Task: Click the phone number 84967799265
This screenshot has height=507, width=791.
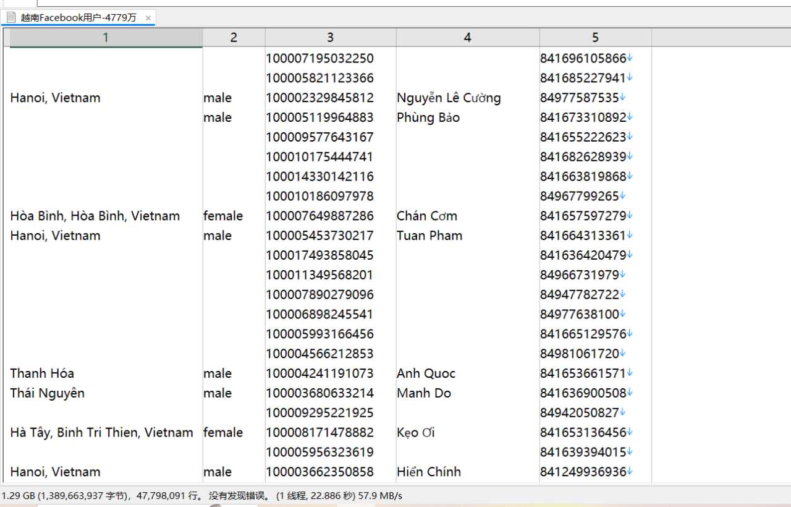Action: (580, 196)
